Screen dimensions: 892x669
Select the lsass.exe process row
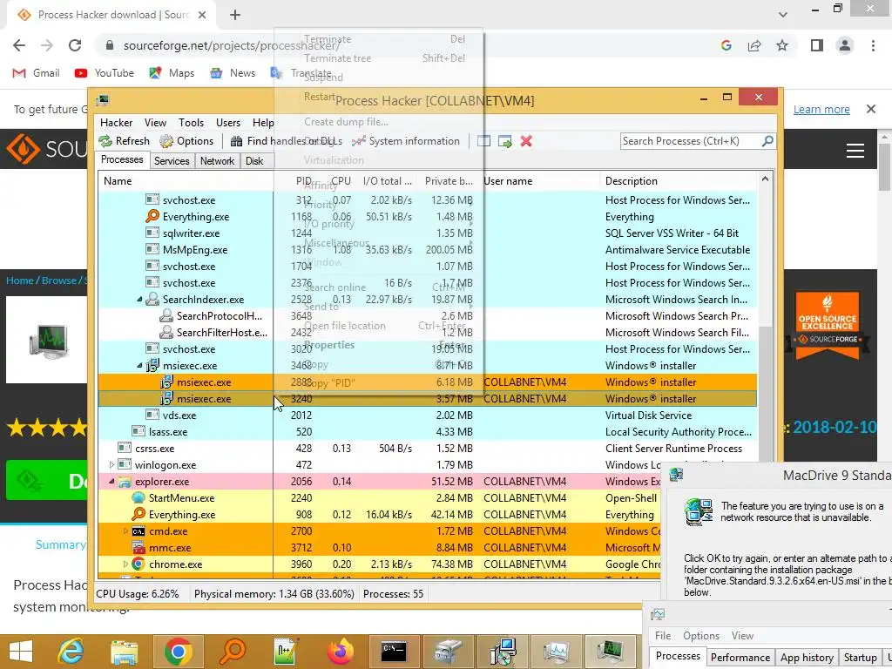click(427, 432)
